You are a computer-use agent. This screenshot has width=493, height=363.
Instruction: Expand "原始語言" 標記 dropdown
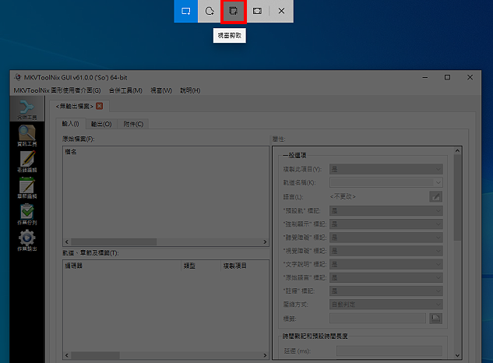tap(386, 277)
